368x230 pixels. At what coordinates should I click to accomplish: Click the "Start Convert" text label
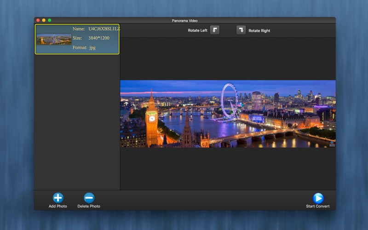click(318, 206)
